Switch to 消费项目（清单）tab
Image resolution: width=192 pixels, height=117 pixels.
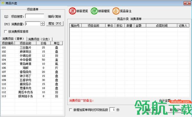(13, 39)
